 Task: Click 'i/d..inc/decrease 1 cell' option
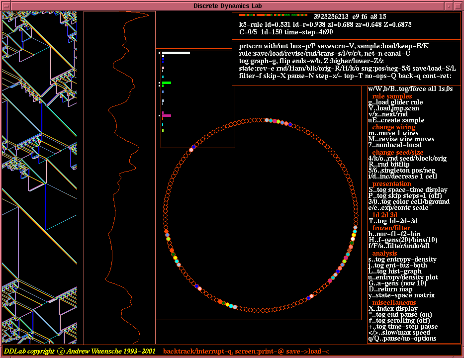403,176
